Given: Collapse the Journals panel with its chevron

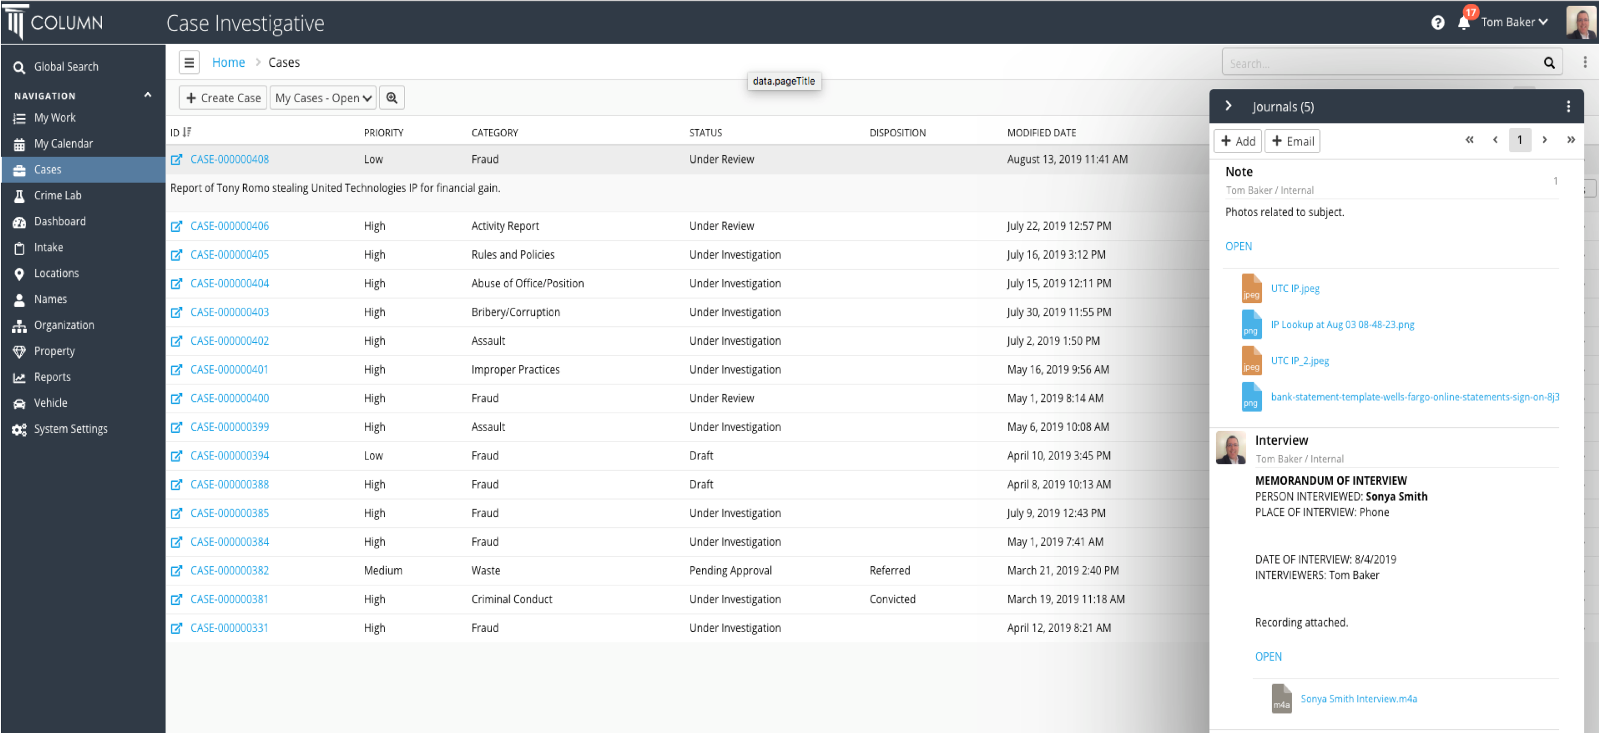Looking at the screenshot, I should tap(1228, 105).
